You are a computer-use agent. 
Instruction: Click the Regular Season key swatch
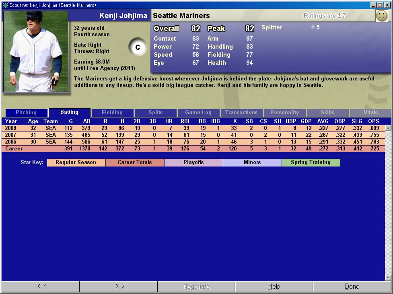click(76, 162)
